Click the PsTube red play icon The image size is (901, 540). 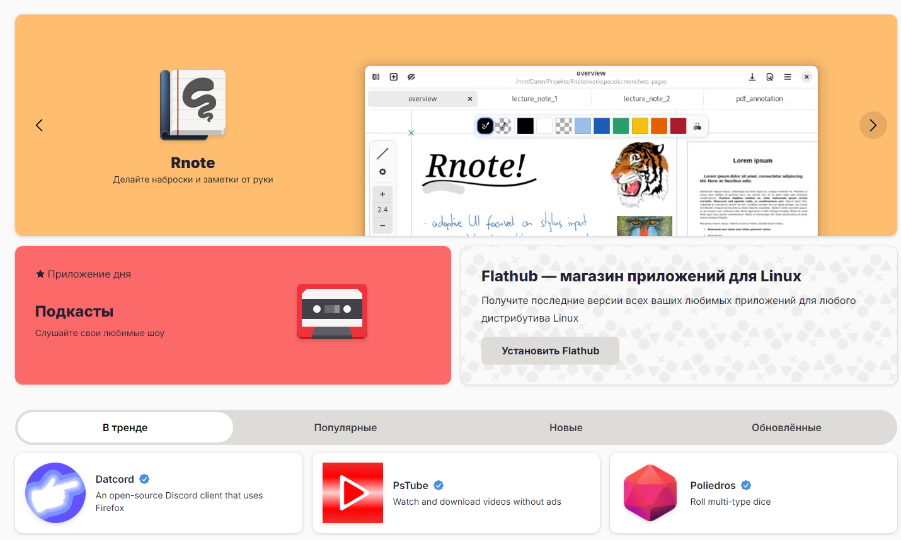[x=353, y=493]
